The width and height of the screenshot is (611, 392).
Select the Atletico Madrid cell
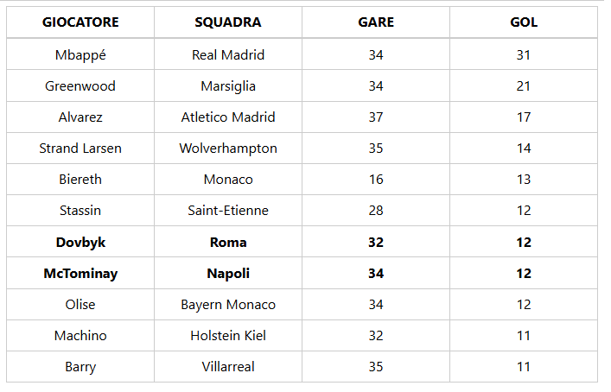pos(228,117)
